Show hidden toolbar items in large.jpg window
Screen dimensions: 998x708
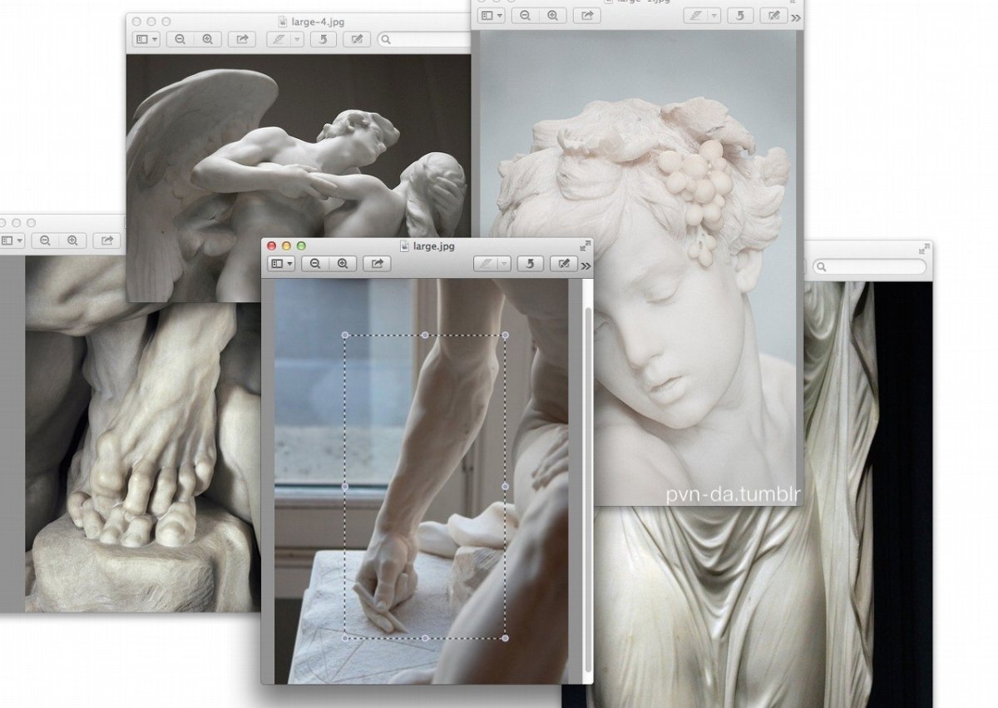(x=586, y=265)
